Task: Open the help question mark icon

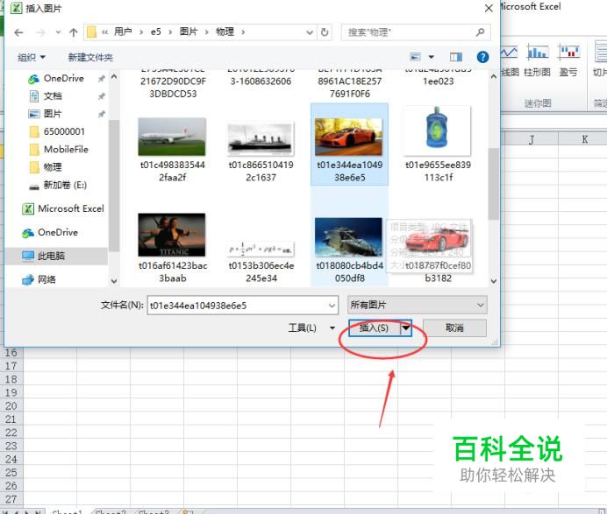Action: point(482,57)
